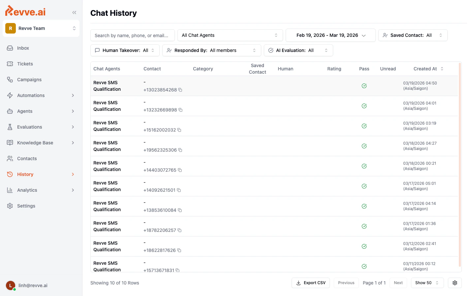Click the Next page button
475x296 pixels.
pos(398,283)
